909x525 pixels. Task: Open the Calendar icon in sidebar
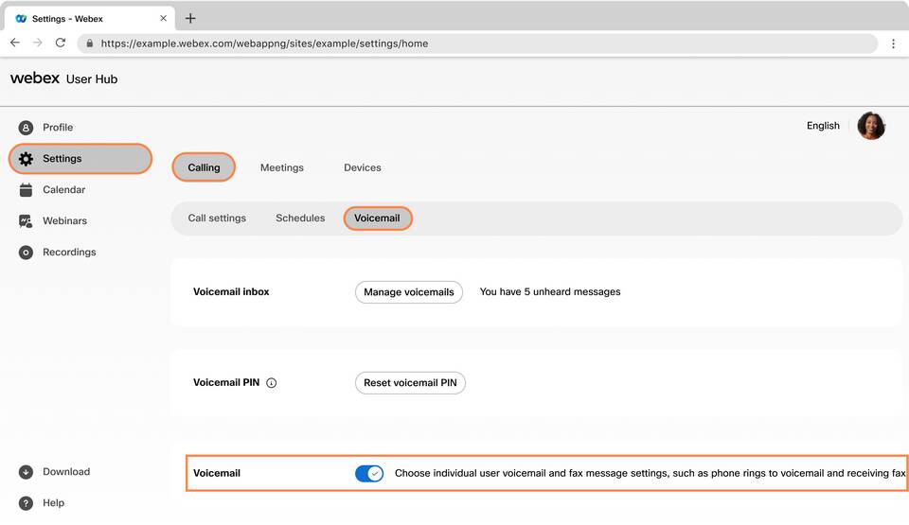pos(27,190)
